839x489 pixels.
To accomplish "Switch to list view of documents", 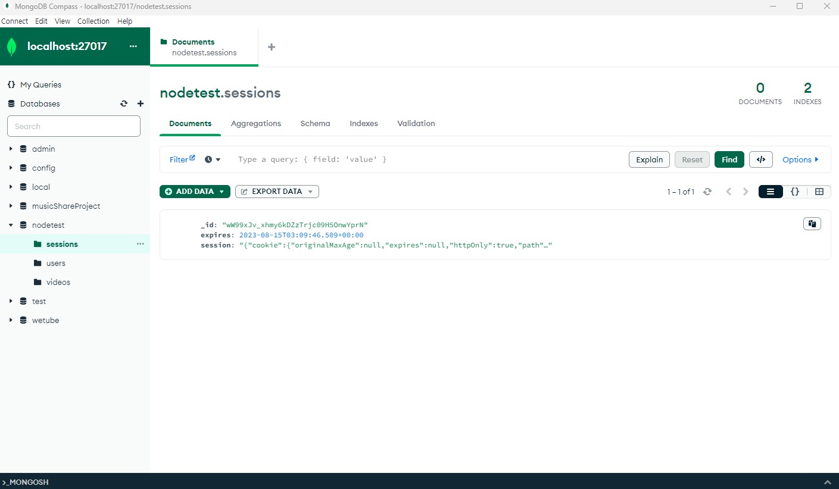I will pyautogui.click(x=771, y=192).
